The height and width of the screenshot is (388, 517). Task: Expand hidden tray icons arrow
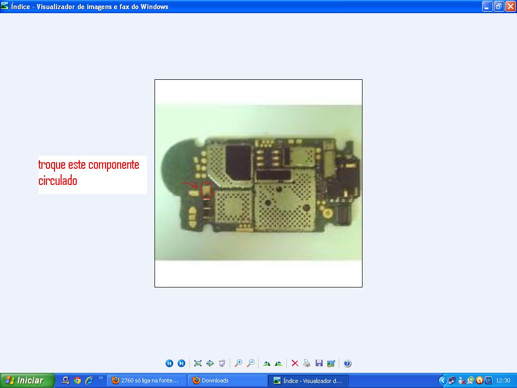coord(442,381)
